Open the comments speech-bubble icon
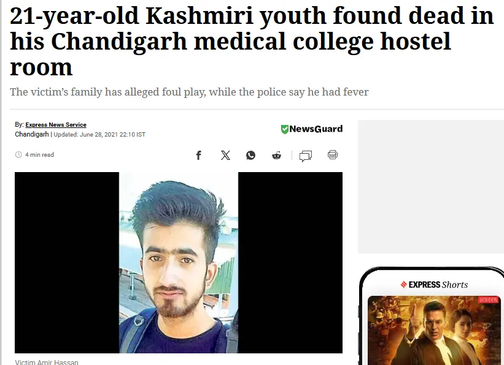The image size is (504, 365). pos(305,156)
